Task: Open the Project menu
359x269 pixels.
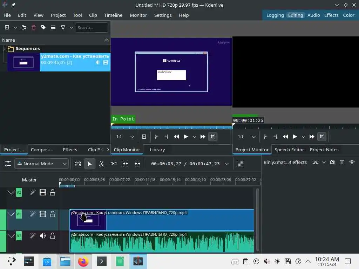Action: coord(58,15)
